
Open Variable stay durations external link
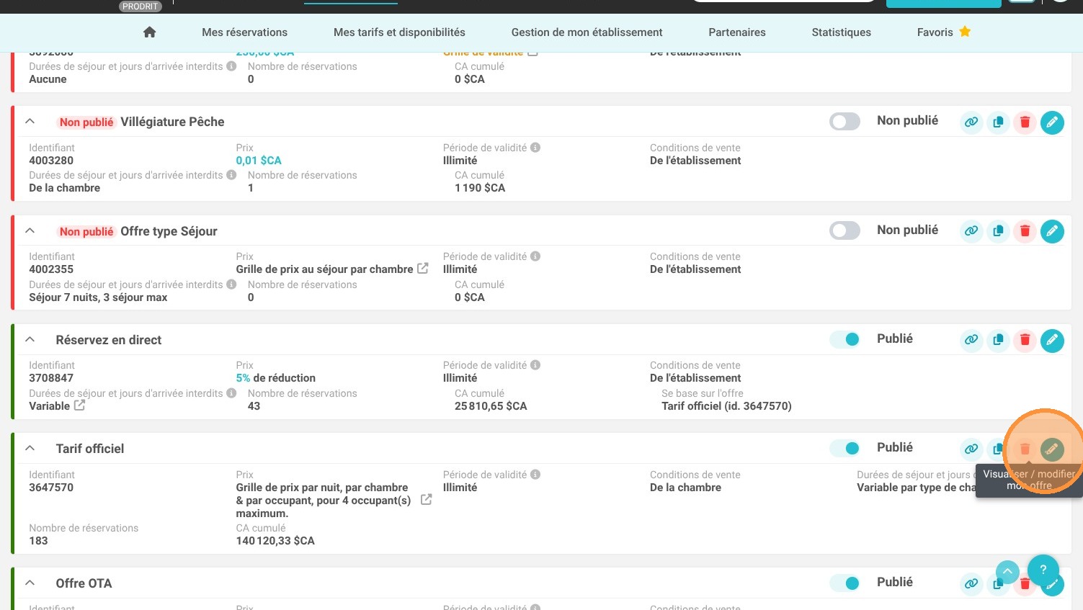click(79, 405)
